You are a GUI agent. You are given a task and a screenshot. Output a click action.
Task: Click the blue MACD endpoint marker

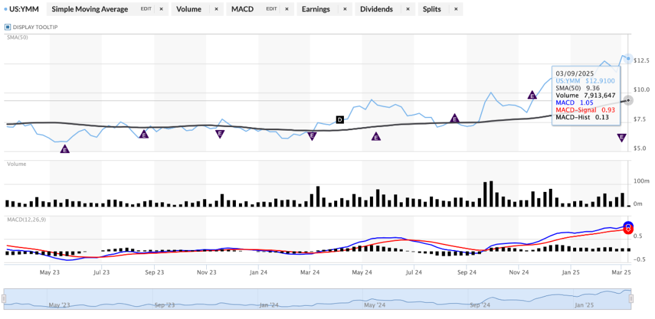click(x=628, y=226)
